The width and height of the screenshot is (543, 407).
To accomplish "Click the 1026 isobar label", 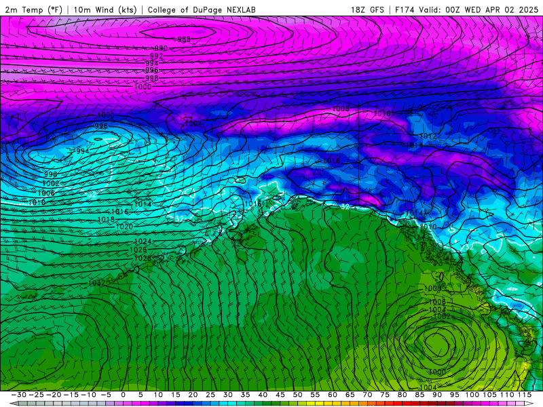I will (x=138, y=250).
